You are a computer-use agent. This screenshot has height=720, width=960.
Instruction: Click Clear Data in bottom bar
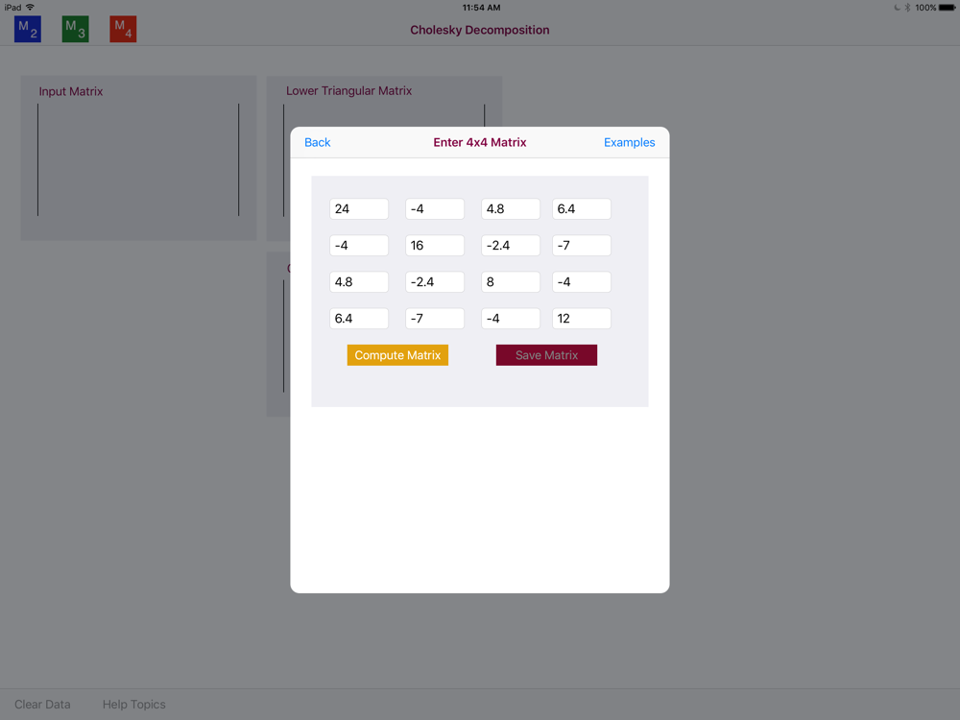point(42,704)
